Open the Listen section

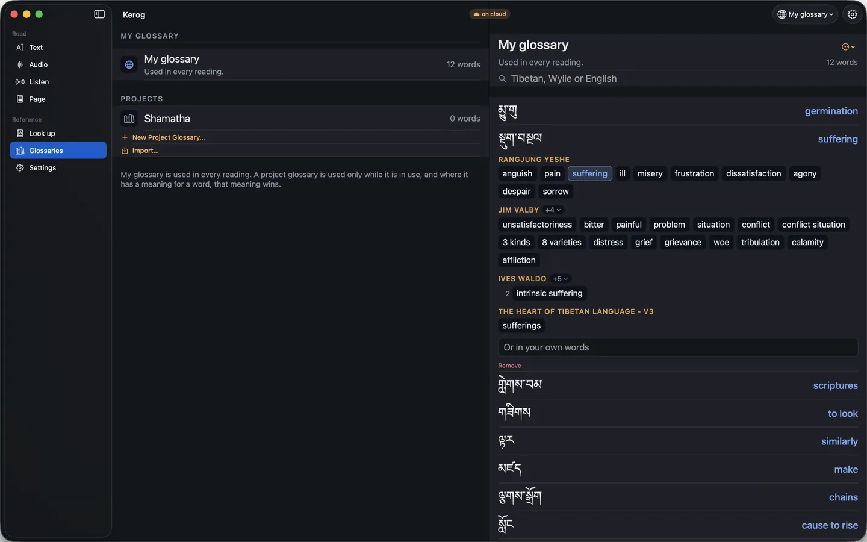point(58,82)
